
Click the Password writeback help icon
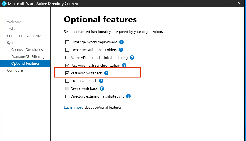(x=106, y=73)
